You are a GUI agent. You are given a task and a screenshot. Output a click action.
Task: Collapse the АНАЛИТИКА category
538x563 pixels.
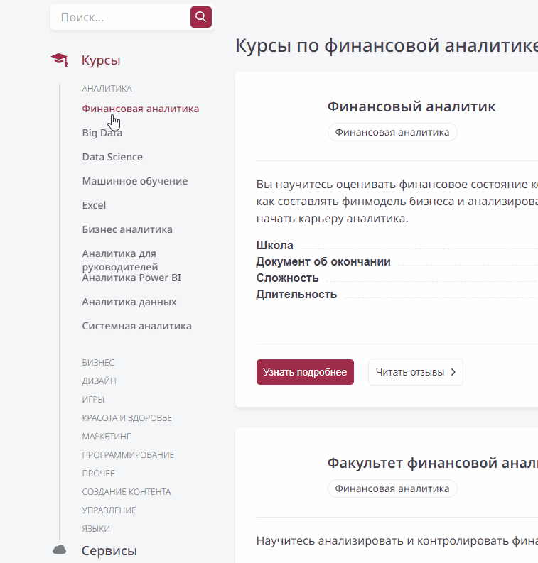coord(107,88)
